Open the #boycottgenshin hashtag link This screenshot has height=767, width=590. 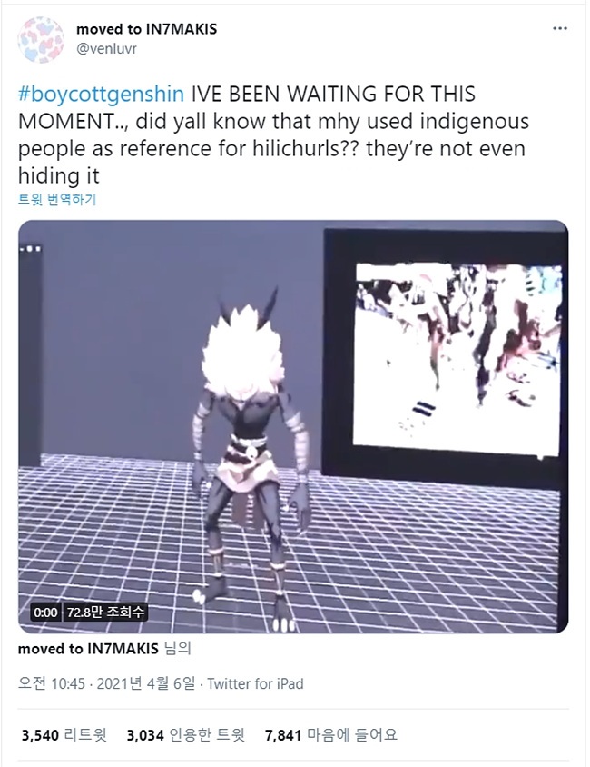(x=101, y=94)
